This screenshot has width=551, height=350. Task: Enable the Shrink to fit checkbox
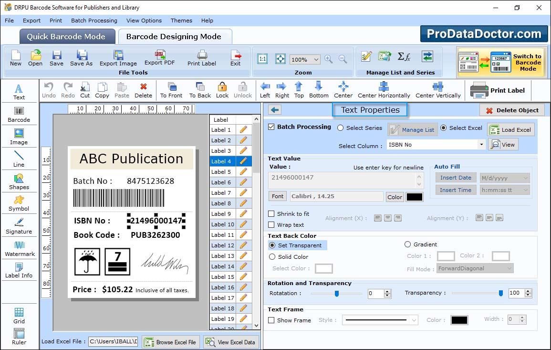coord(271,214)
